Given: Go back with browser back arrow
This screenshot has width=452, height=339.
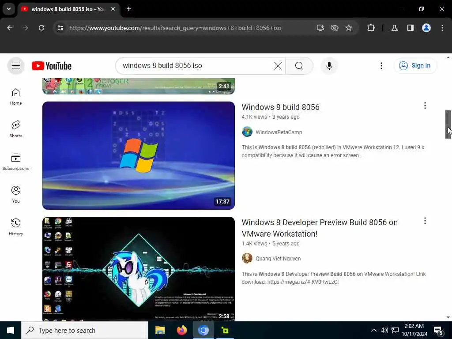Looking at the screenshot, I should pyautogui.click(x=10, y=28).
